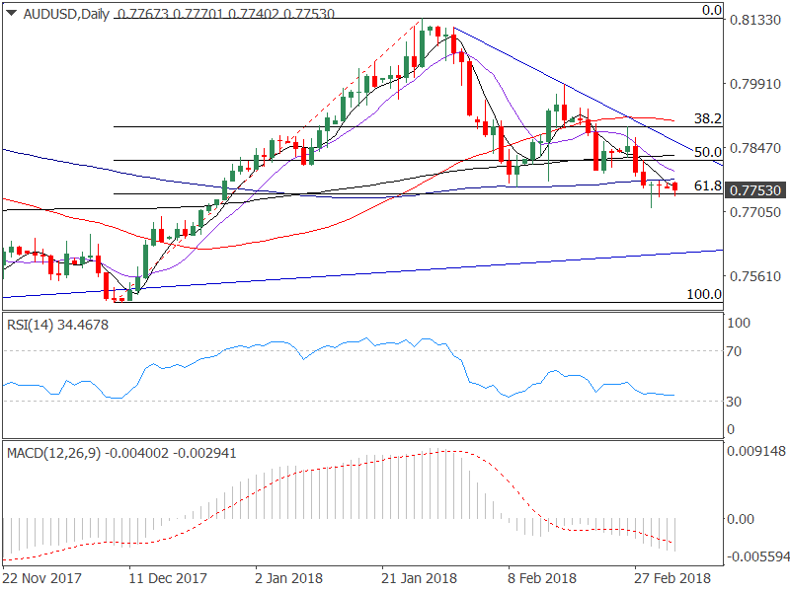The width and height of the screenshot is (790, 592).
Task: Click the MACD(12,26,9) indicator label
Action: point(121,453)
